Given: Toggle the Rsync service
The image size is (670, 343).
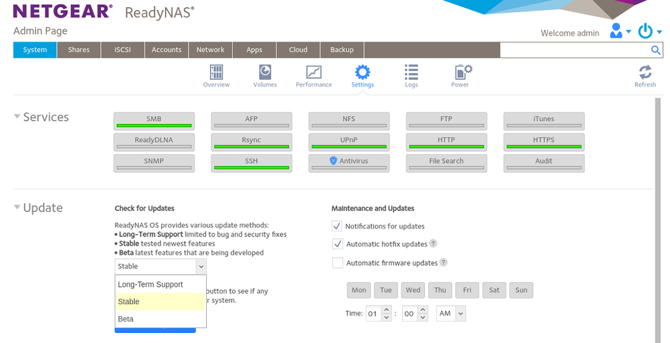Looking at the screenshot, I should [251, 142].
